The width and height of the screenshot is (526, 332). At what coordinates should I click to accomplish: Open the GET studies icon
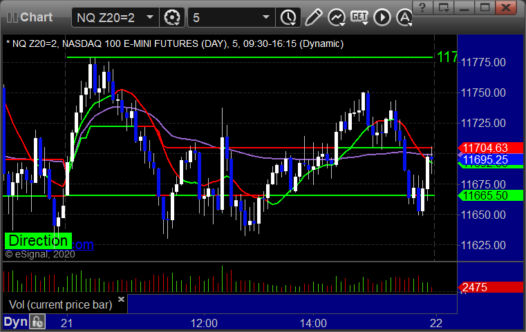[359, 17]
